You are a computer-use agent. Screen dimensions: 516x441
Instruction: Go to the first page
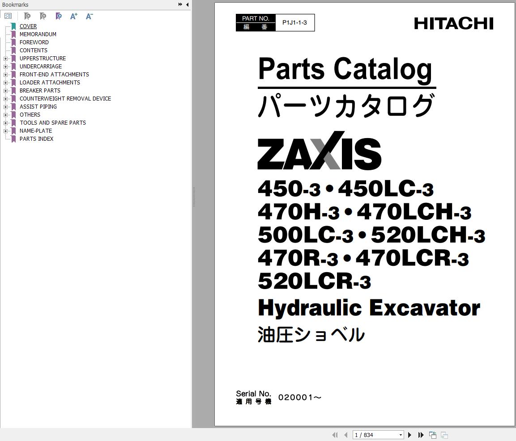click(x=335, y=435)
